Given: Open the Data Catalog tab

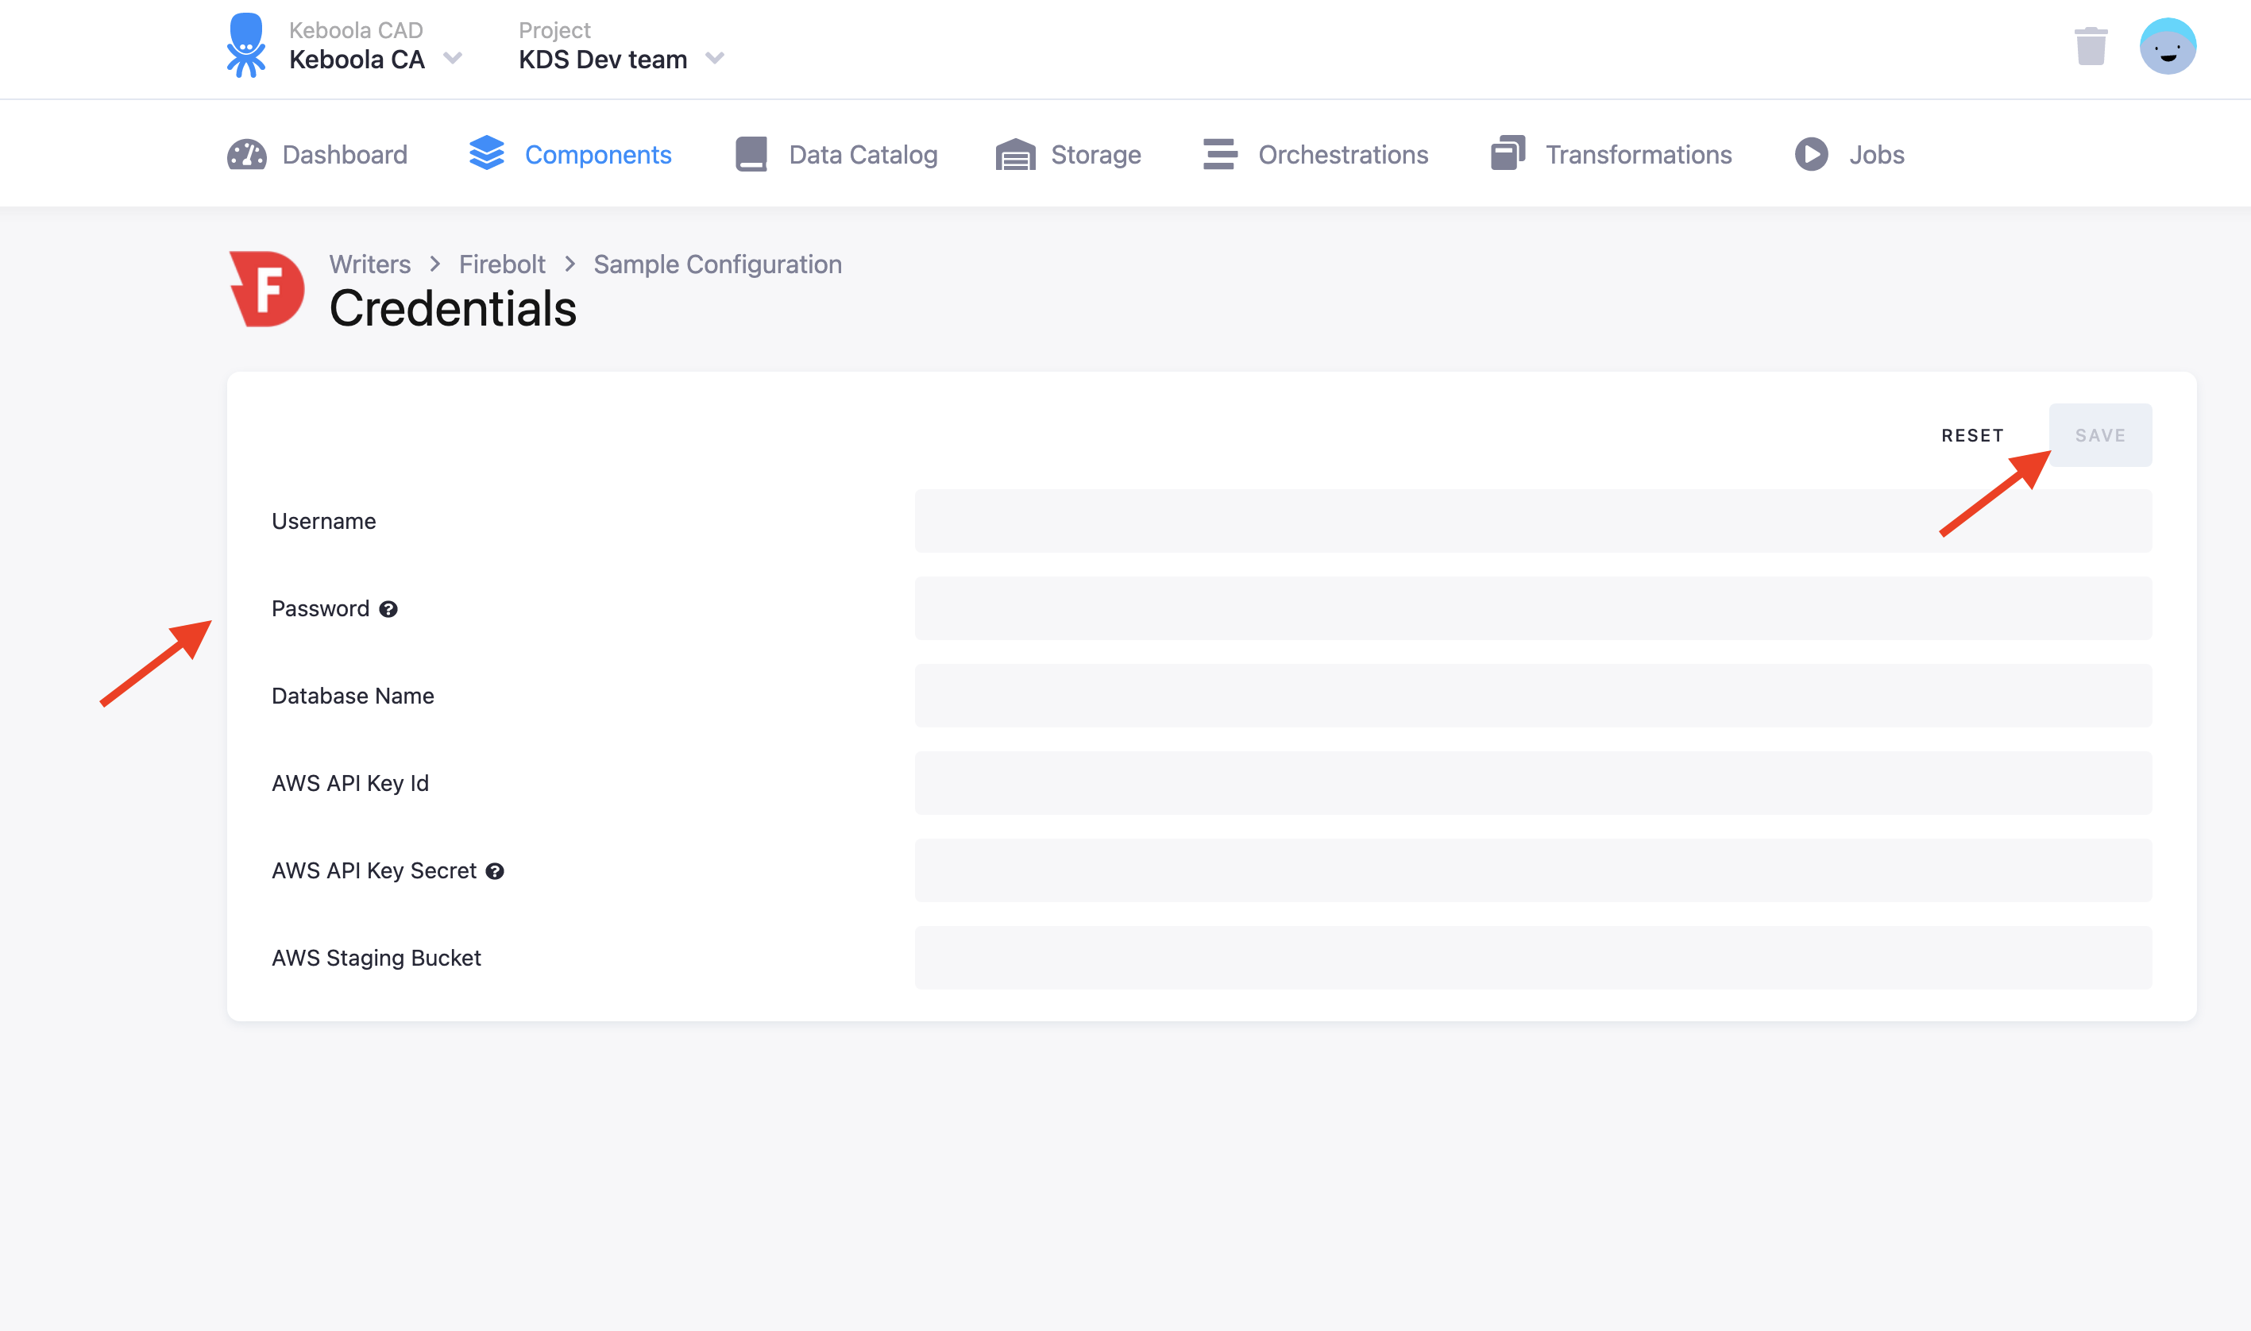Looking at the screenshot, I should point(836,154).
